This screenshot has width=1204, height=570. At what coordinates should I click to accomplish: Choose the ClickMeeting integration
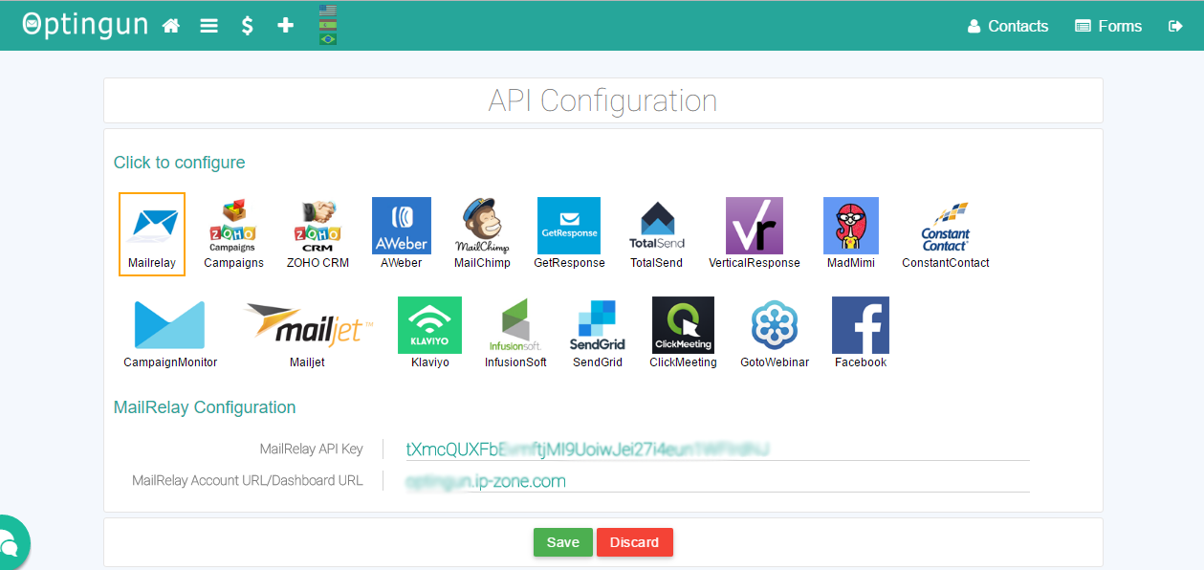click(x=683, y=333)
